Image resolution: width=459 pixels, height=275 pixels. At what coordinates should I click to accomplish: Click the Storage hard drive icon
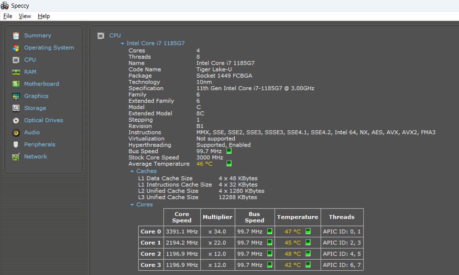pyautogui.click(x=16, y=108)
